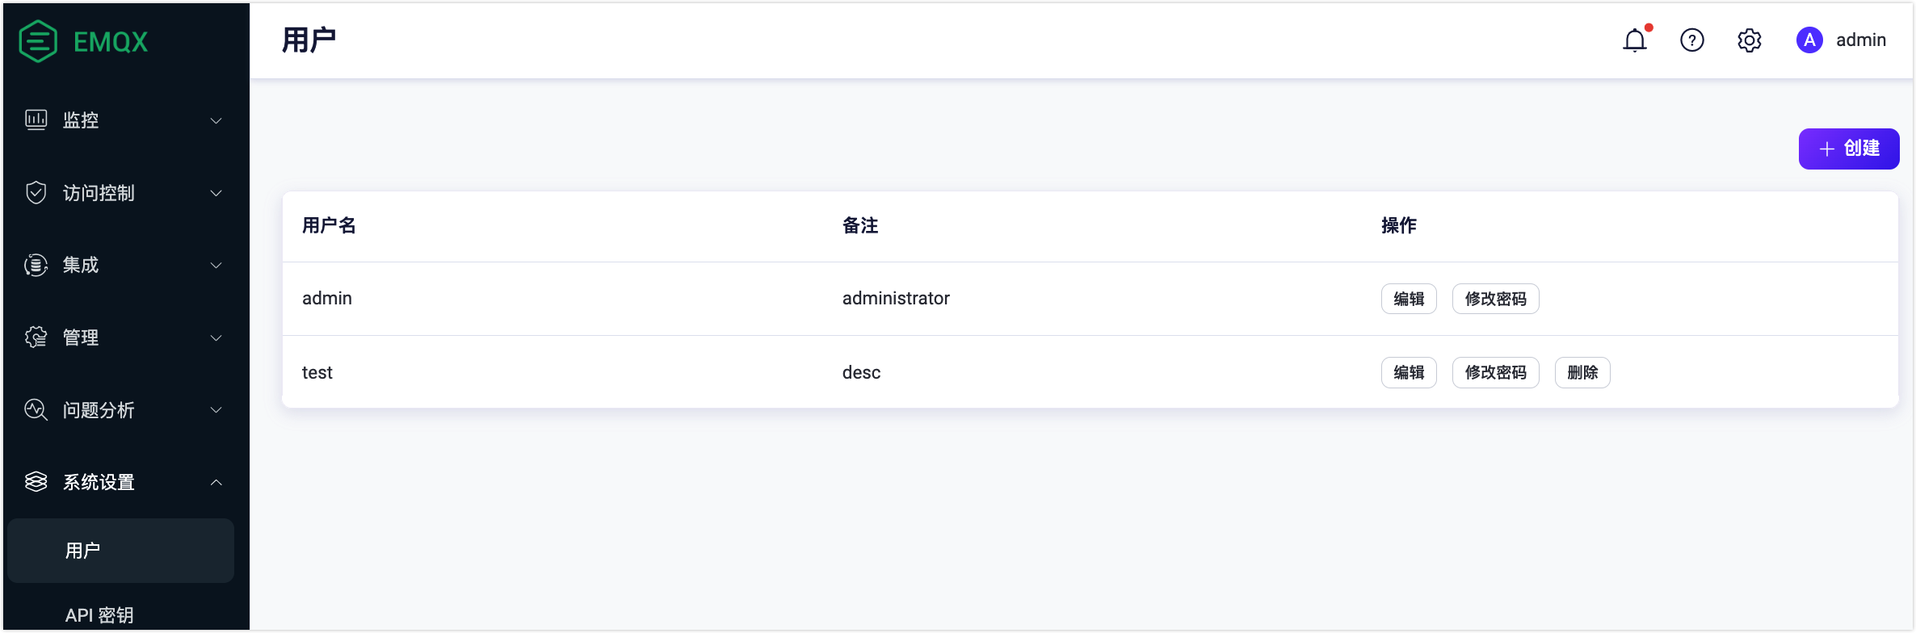Click 修改密码 for the admin user
The height and width of the screenshot is (633, 1916).
tap(1496, 299)
